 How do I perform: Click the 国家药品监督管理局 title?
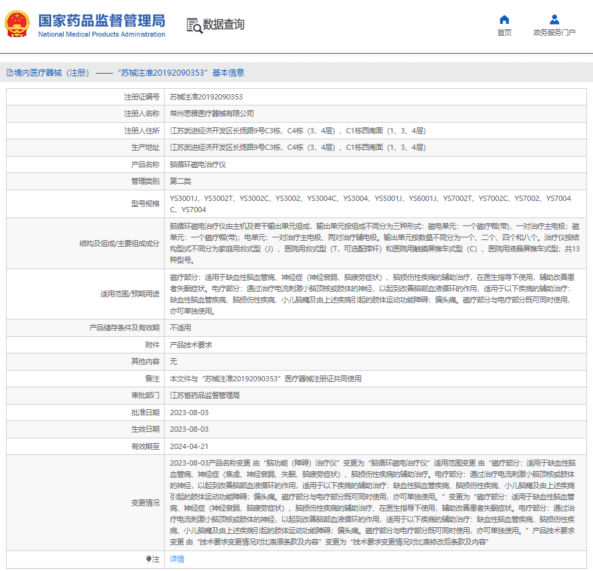click(x=102, y=21)
